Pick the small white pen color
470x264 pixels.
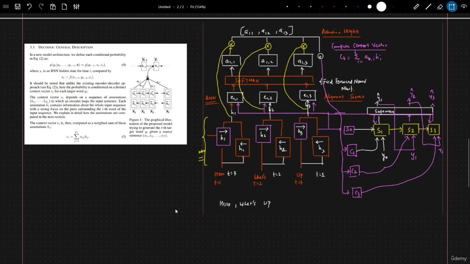tap(287, 7)
